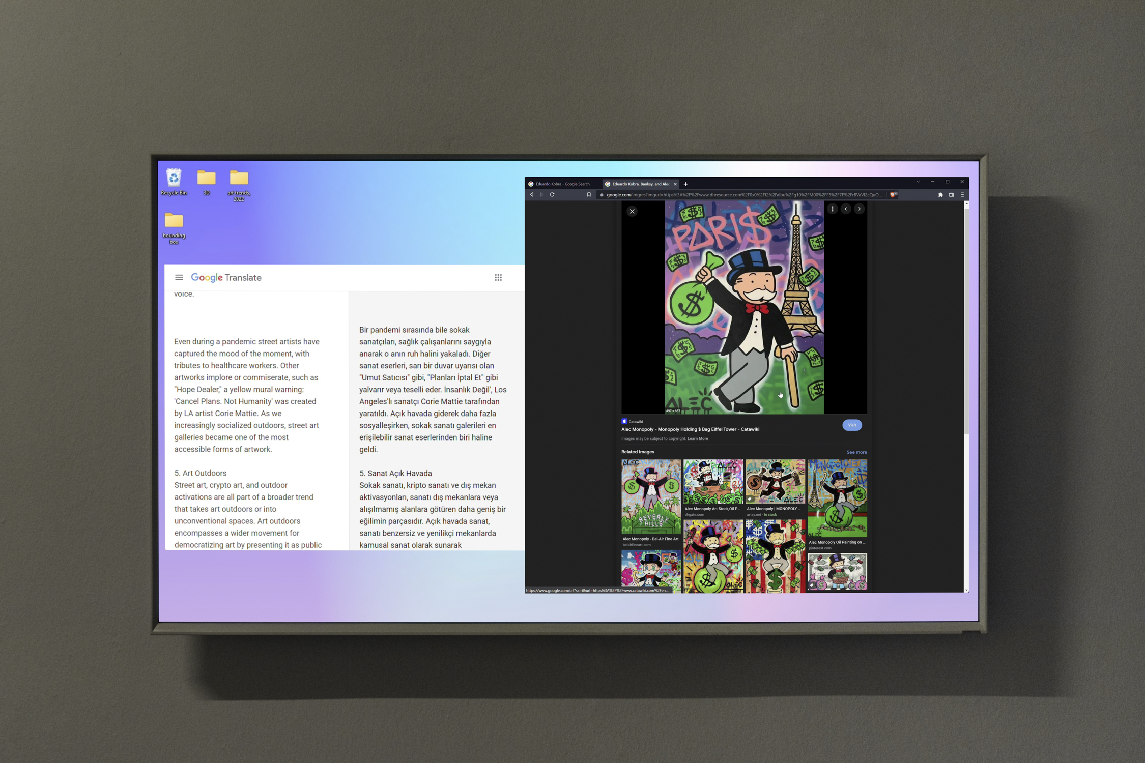The height and width of the screenshot is (763, 1145).
Task: Show next image with right chevron
Action: [860, 209]
